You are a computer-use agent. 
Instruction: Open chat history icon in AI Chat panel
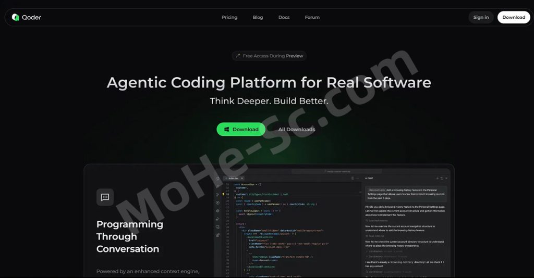click(441, 178)
